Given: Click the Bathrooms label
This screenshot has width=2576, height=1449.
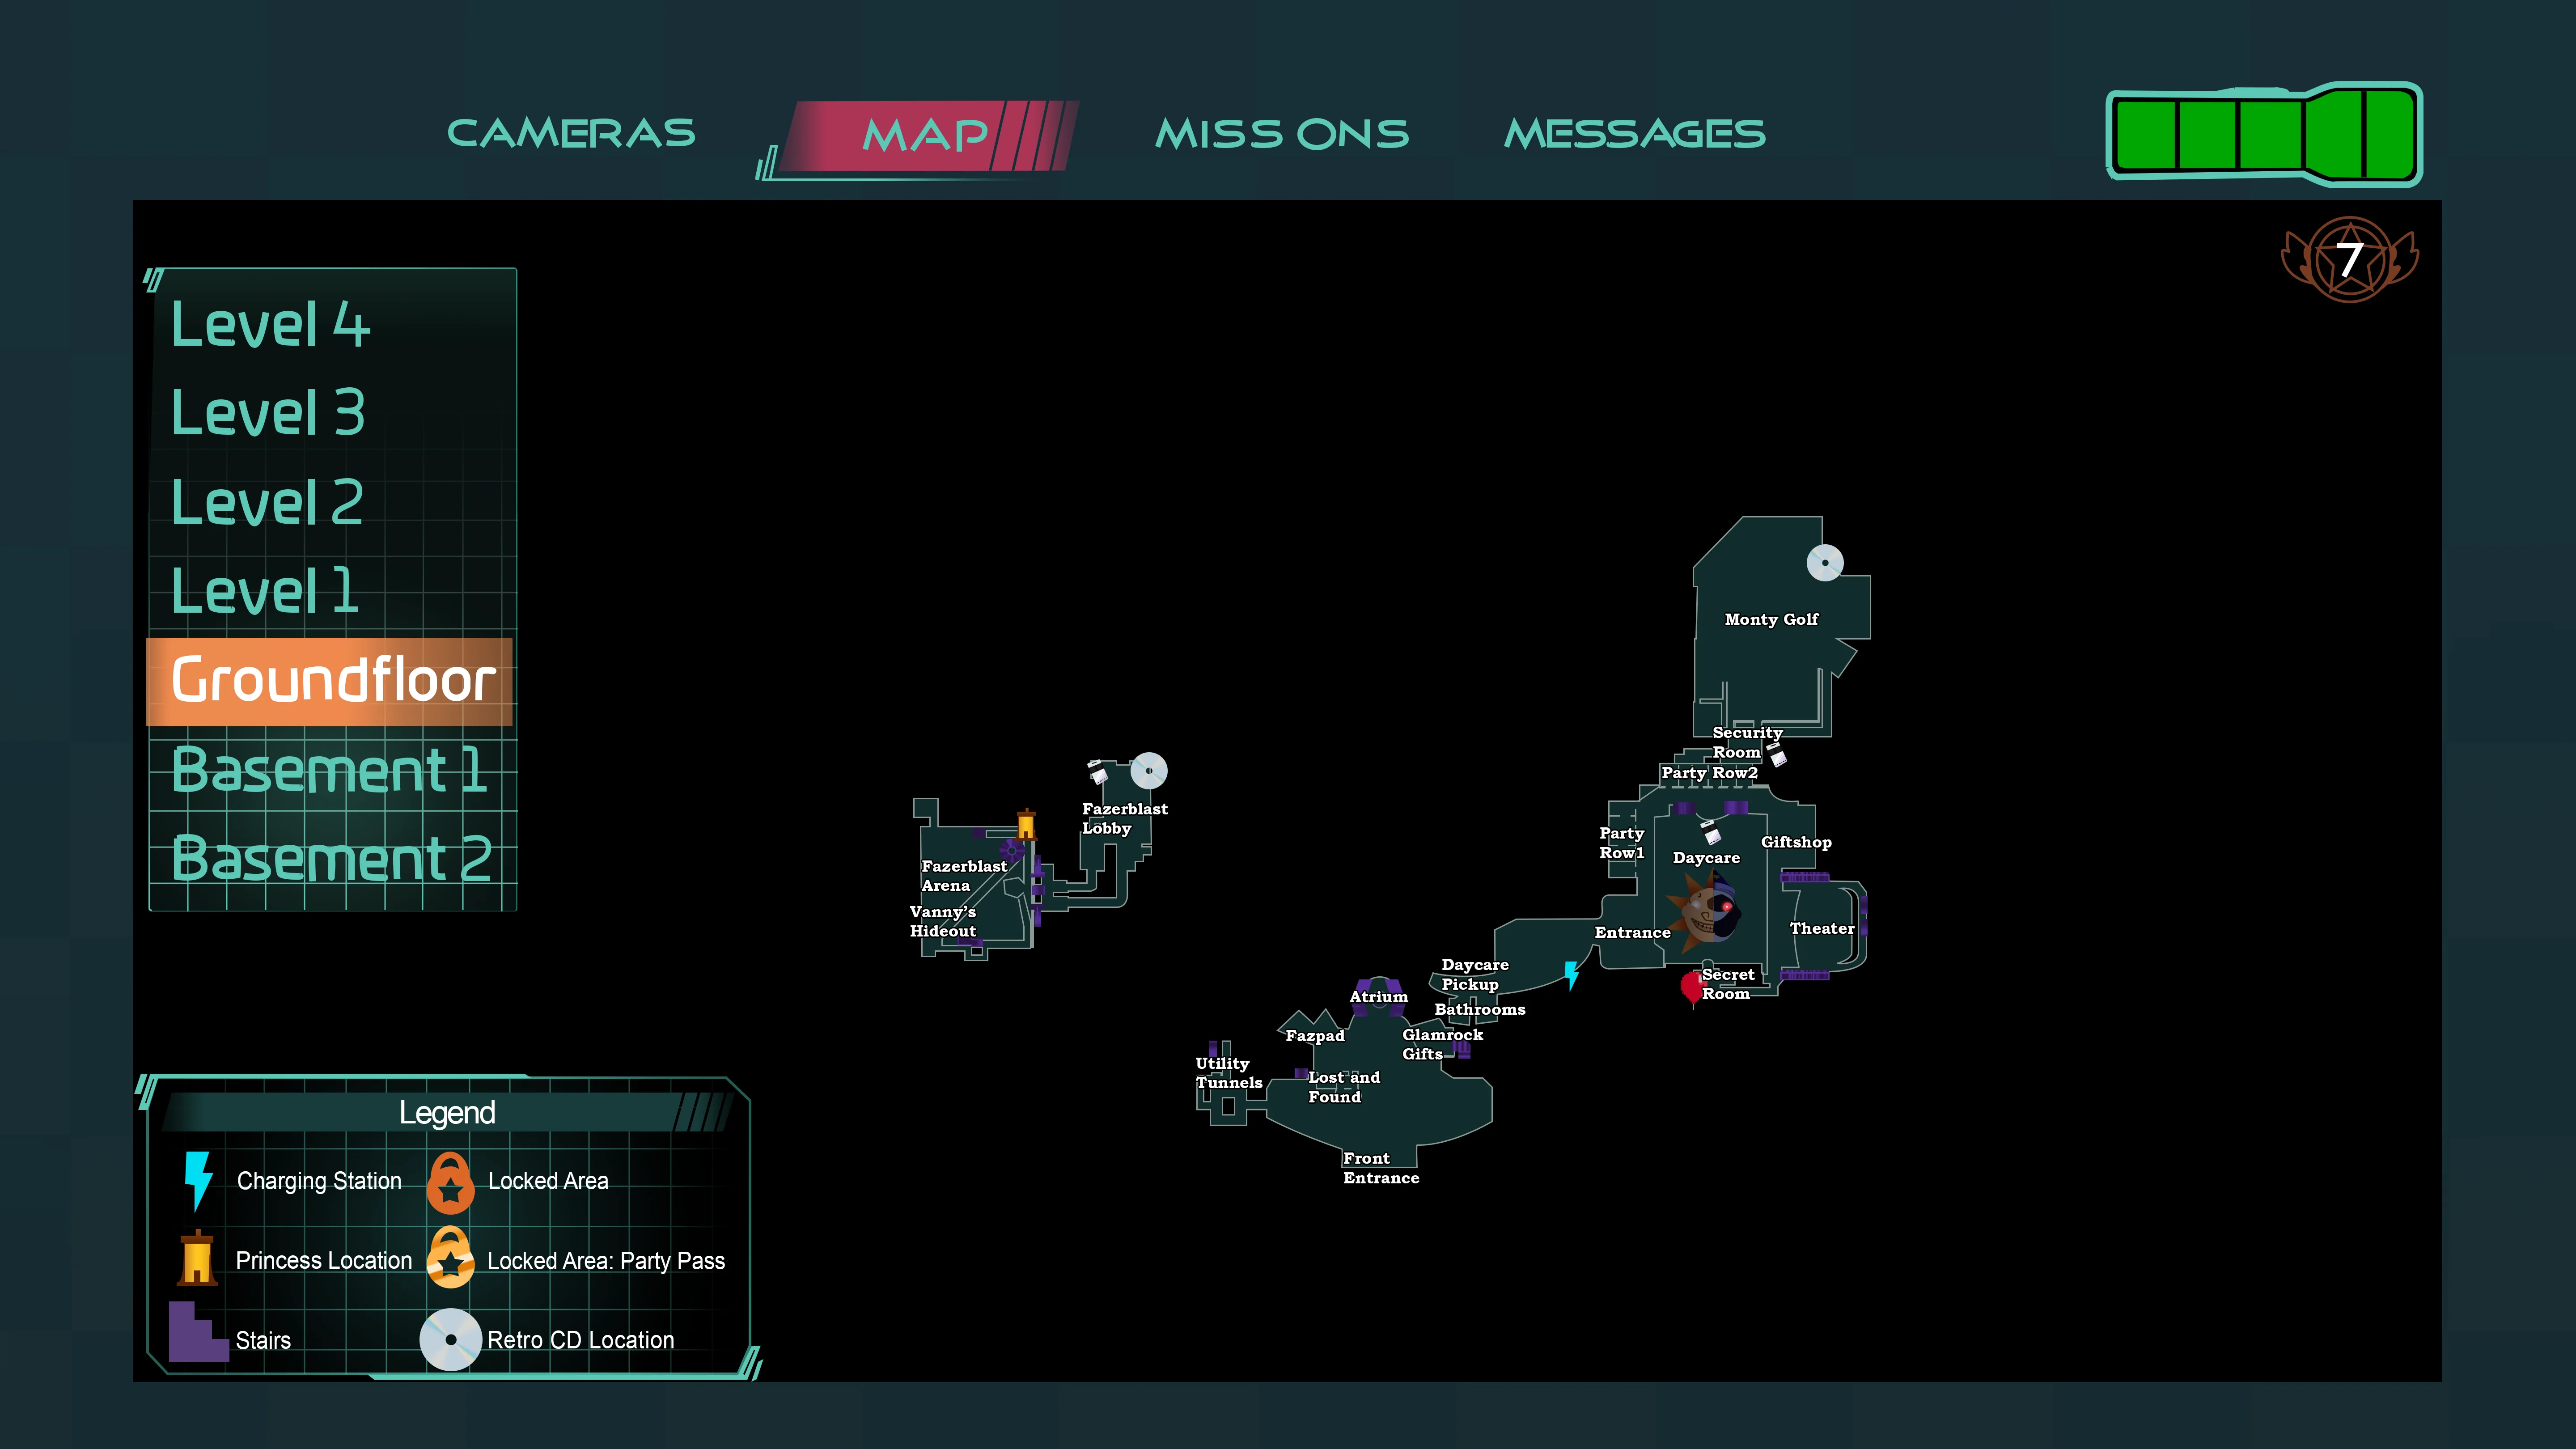Looking at the screenshot, I should (x=1480, y=1010).
